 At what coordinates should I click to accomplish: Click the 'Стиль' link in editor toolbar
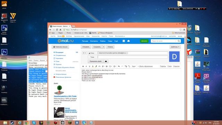[170, 66]
